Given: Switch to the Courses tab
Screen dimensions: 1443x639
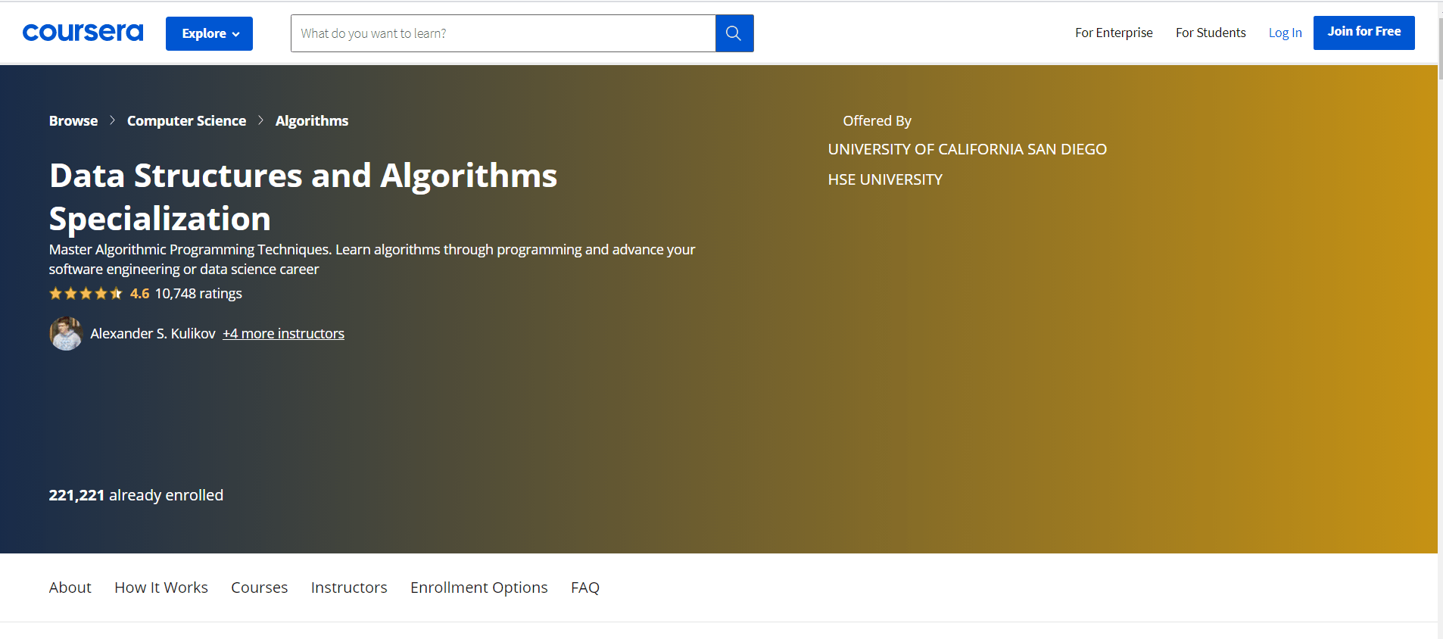Looking at the screenshot, I should pyautogui.click(x=260, y=588).
